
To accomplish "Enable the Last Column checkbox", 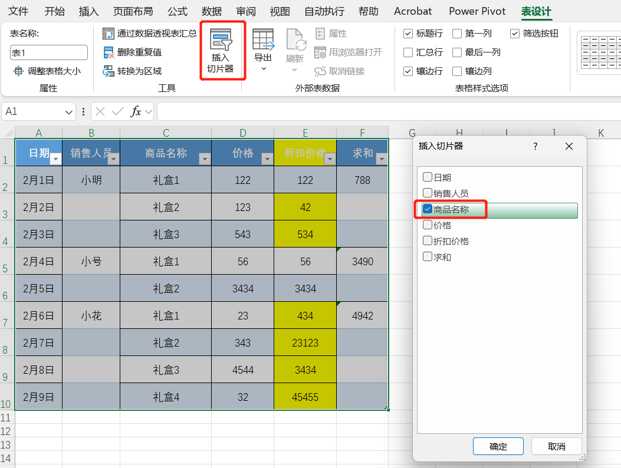I will tap(457, 52).
